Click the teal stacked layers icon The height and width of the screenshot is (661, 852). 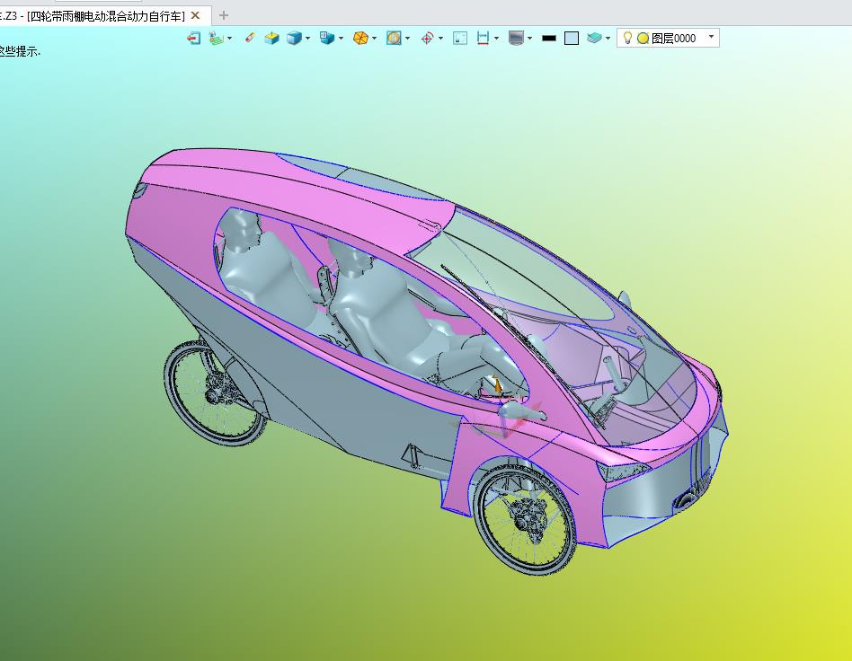tap(594, 39)
